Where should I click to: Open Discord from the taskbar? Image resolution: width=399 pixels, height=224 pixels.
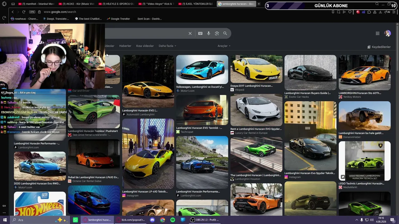coord(152,220)
